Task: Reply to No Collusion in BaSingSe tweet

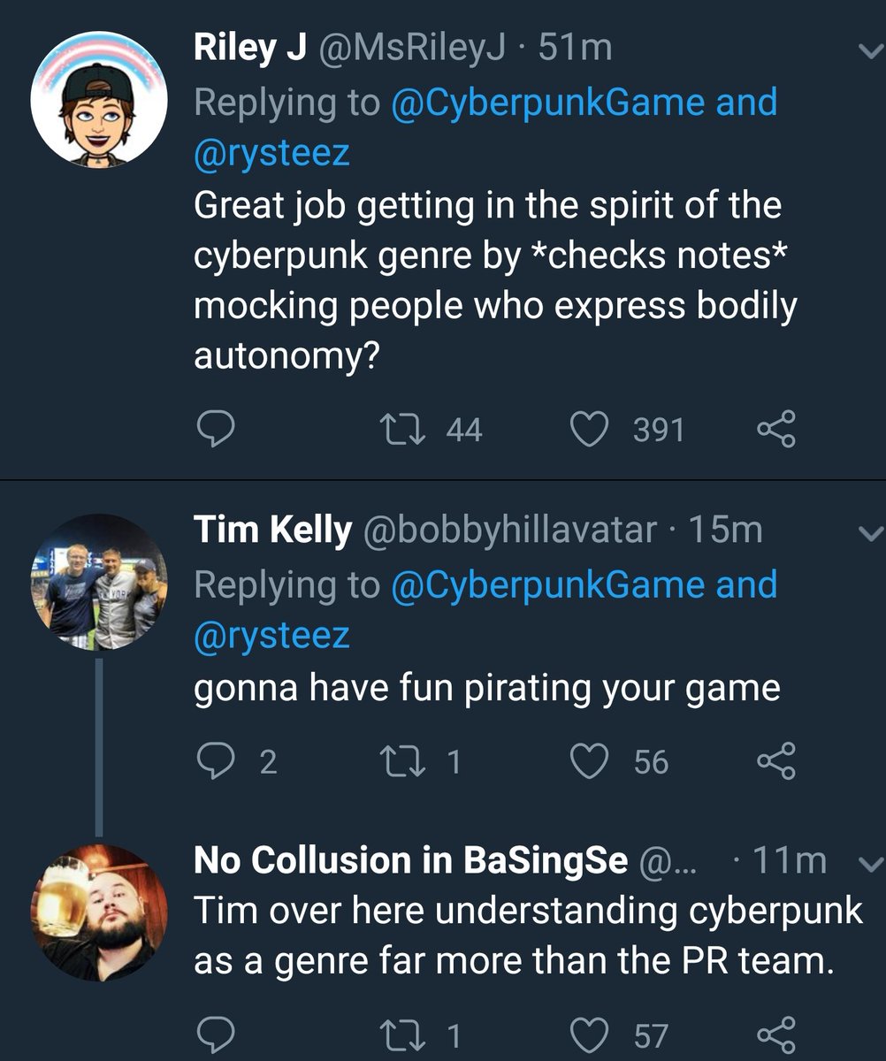Action: 214,1033
